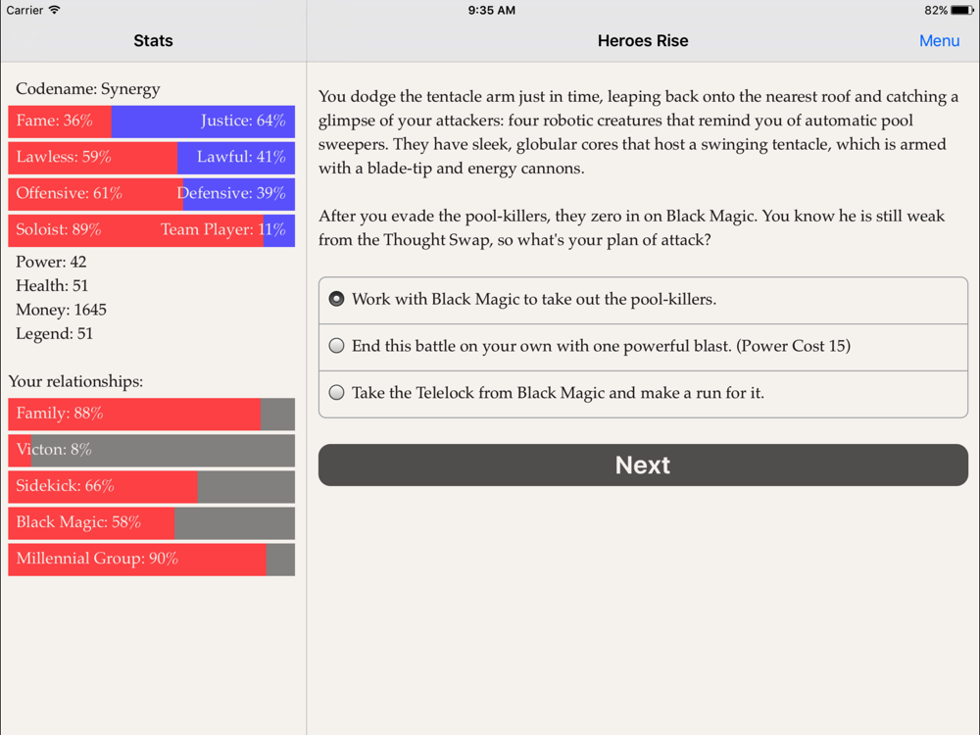The image size is (980, 735).
Task: Pick the 'Take the Telelock' radio option
Action: 643,394
